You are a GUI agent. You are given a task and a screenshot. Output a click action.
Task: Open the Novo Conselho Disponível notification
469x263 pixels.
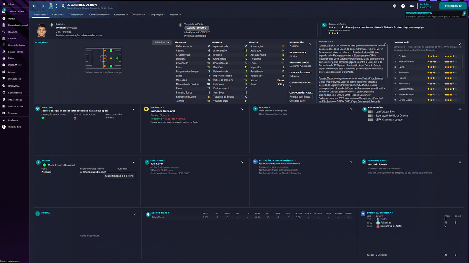(436, 15)
